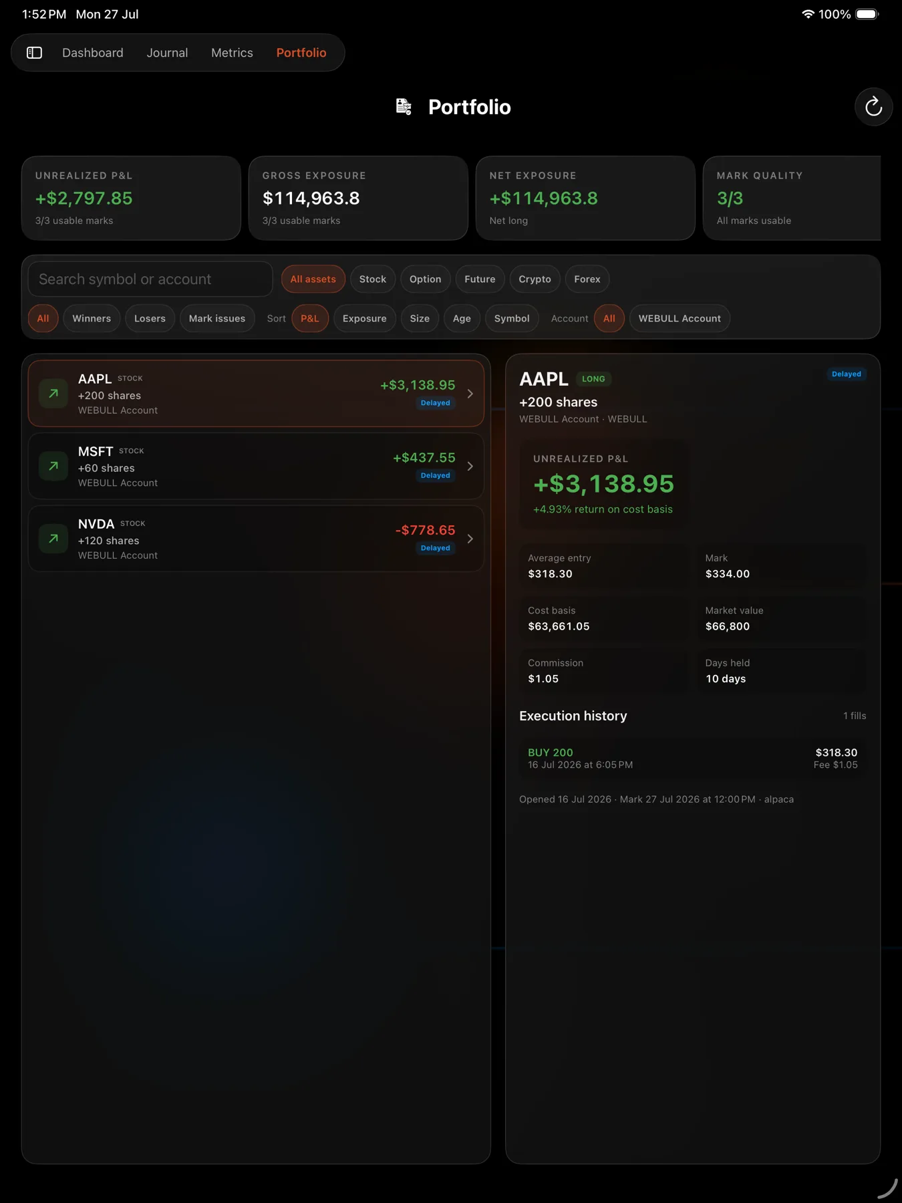Screen dimensions: 902x1203
Task: Tap the refresh portfolio icon
Action: [x=873, y=106]
